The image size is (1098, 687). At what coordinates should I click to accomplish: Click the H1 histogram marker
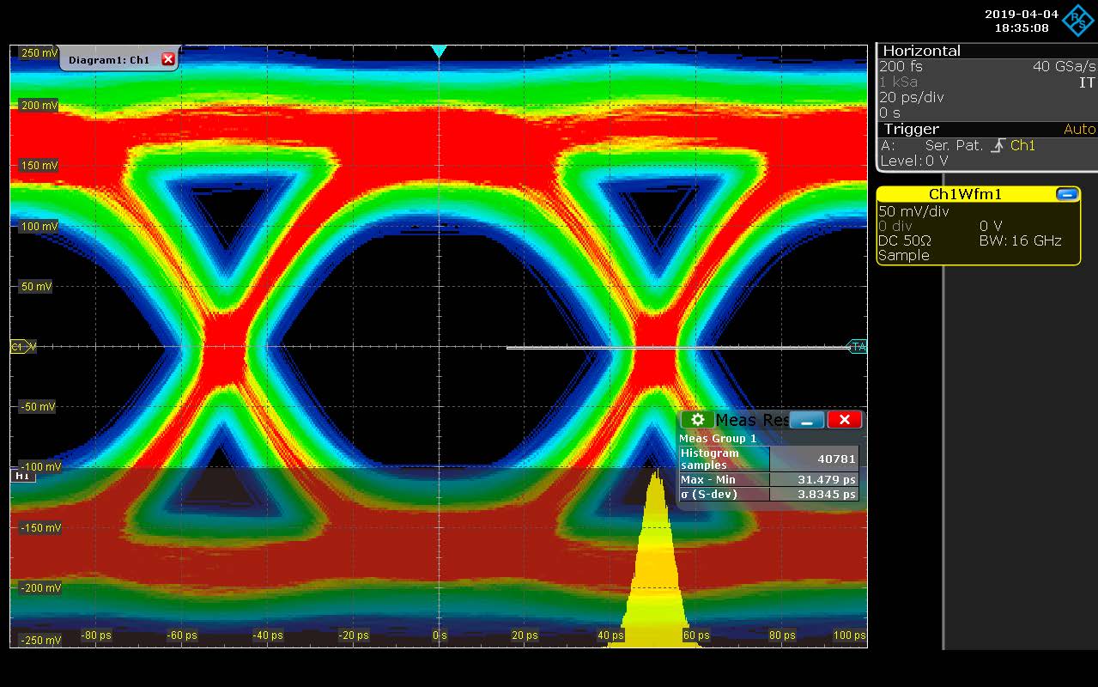(22, 475)
